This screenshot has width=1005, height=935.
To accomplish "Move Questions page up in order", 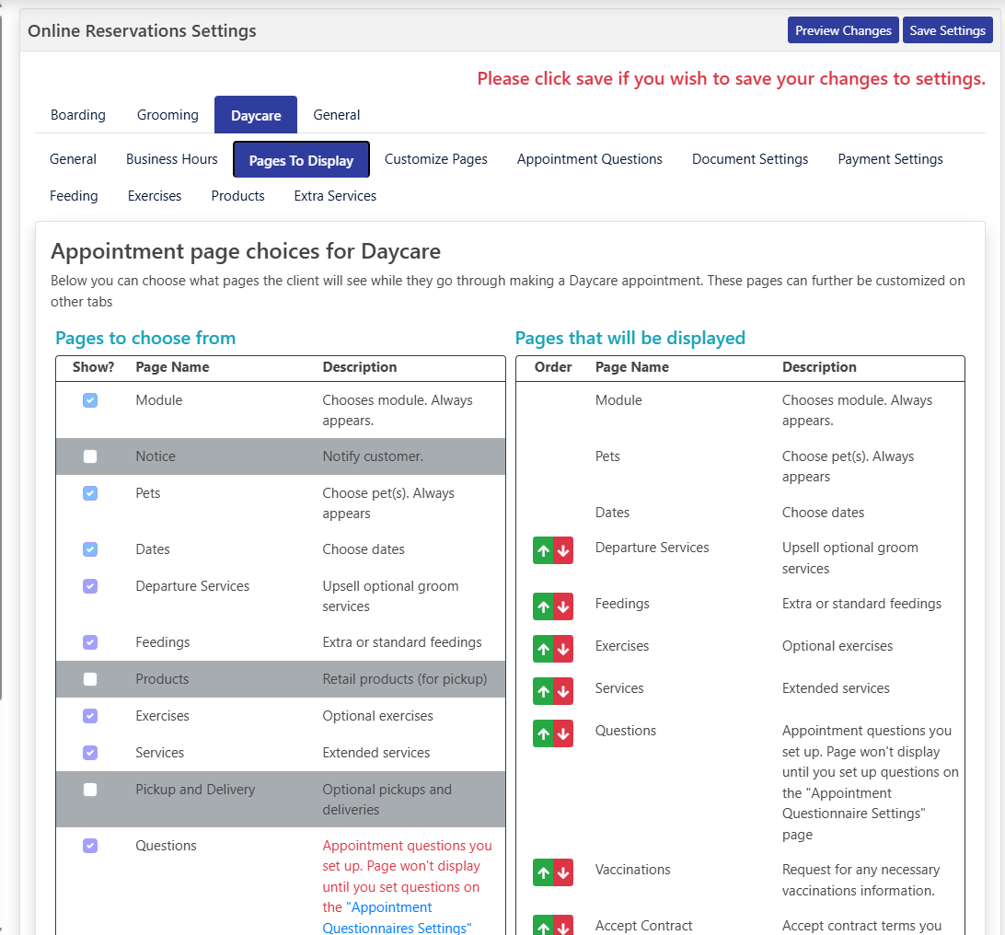I will coord(543,733).
